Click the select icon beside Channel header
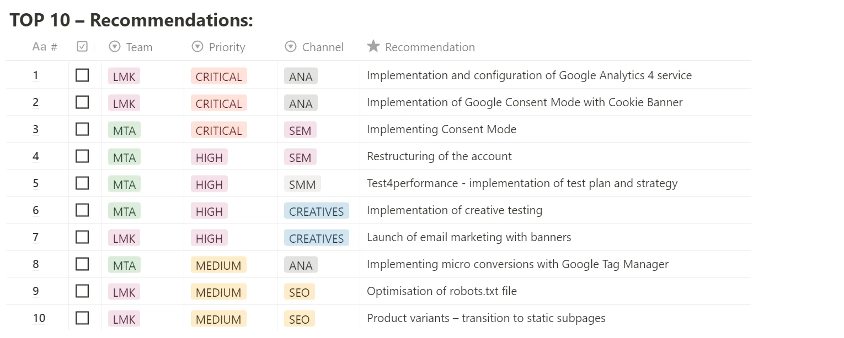844x338 pixels. 291,47
